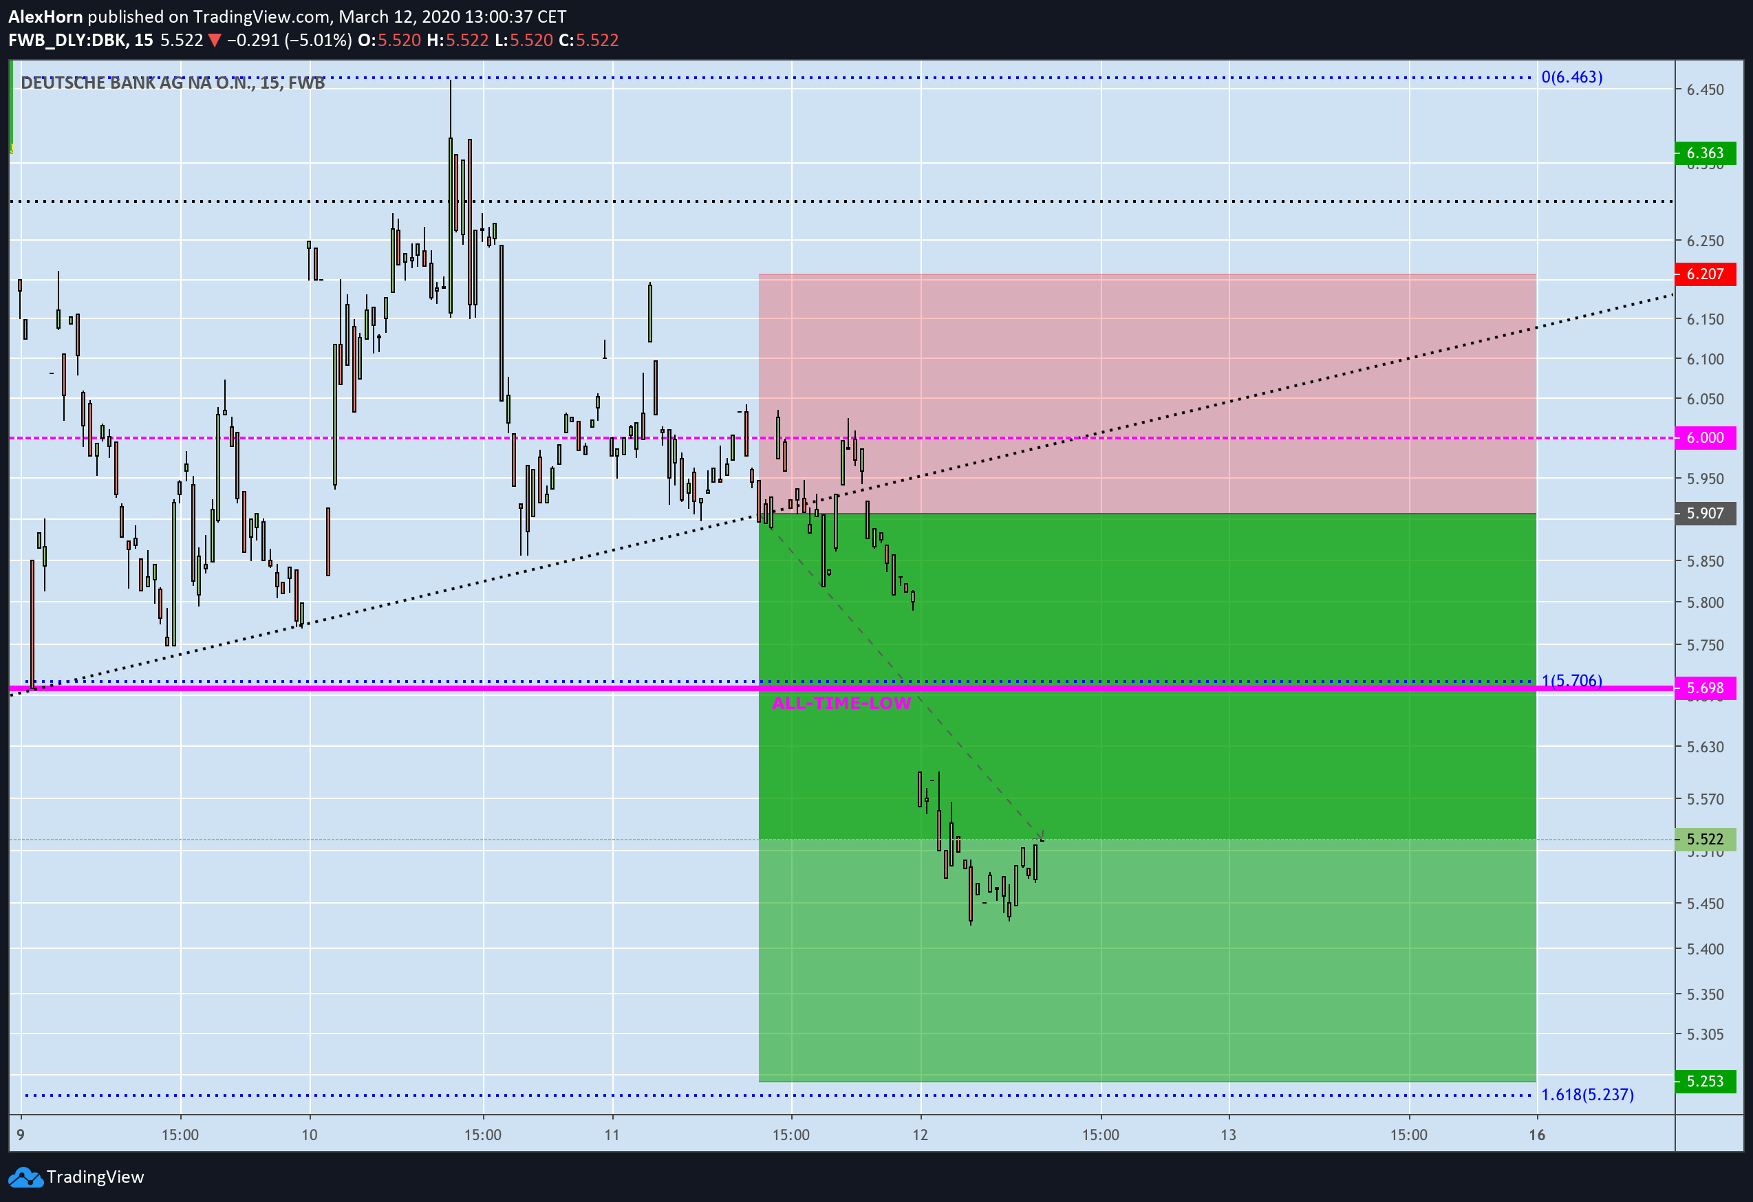The width and height of the screenshot is (1753, 1202).
Task: Click the close value C:5.522
Action: click(589, 40)
